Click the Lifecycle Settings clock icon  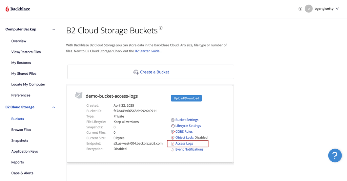[173, 126]
